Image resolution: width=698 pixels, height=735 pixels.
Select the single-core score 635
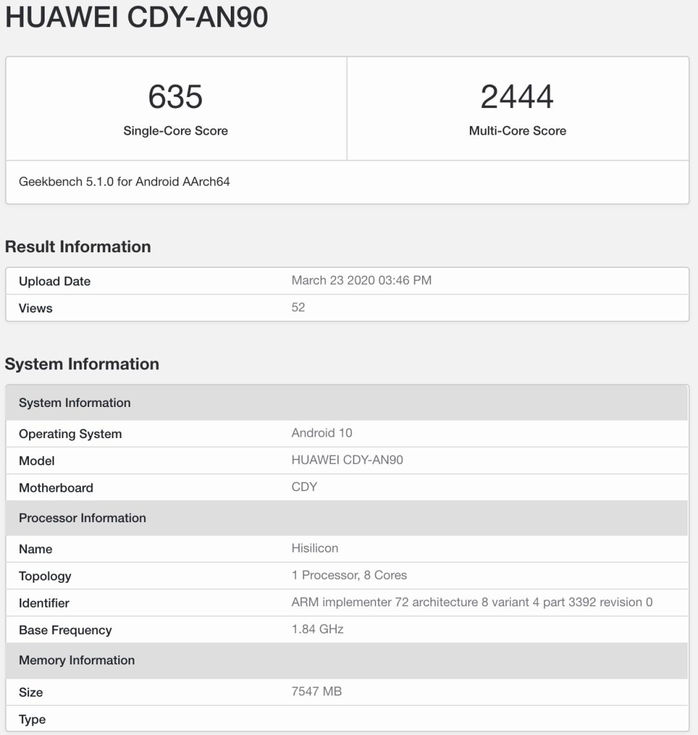pyautogui.click(x=175, y=97)
